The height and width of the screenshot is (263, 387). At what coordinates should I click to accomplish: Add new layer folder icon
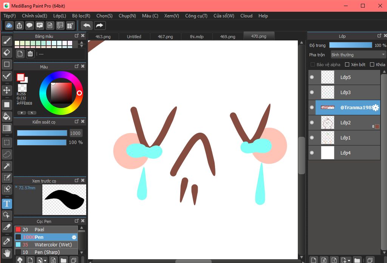(357, 260)
